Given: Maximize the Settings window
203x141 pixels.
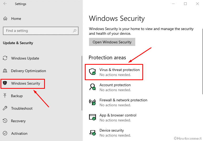Looking at the screenshot, I should click(x=185, y=4).
